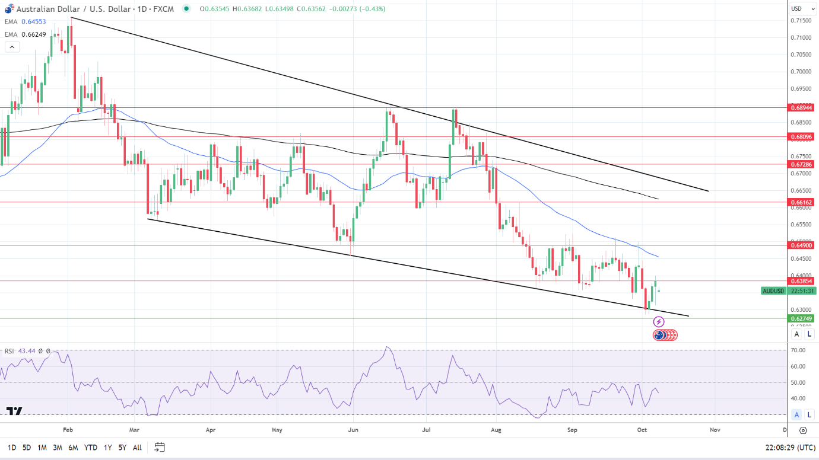The image size is (819, 460).
Task: Click the TradingView logo on chart
Action: tap(14, 411)
